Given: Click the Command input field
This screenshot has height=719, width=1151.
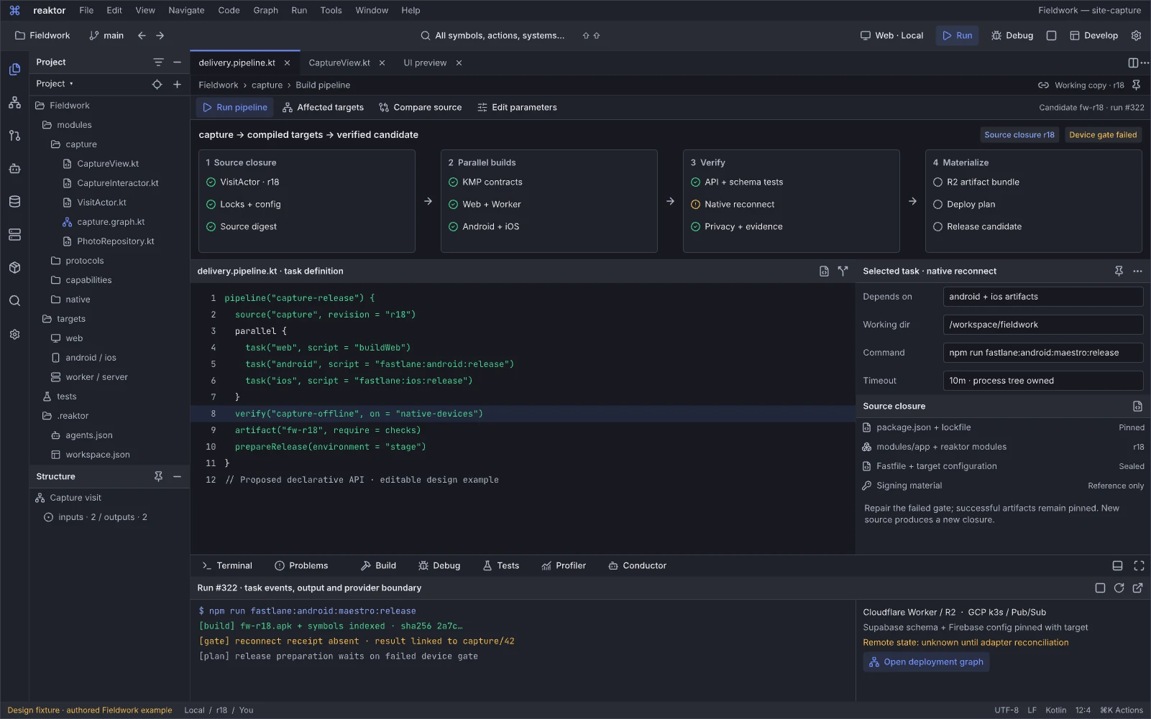Looking at the screenshot, I should pyautogui.click(x=1043, y=353).
